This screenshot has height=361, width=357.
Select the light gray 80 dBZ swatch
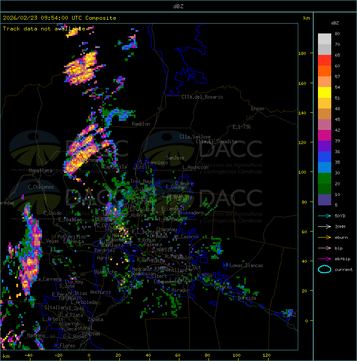point(324,39)
